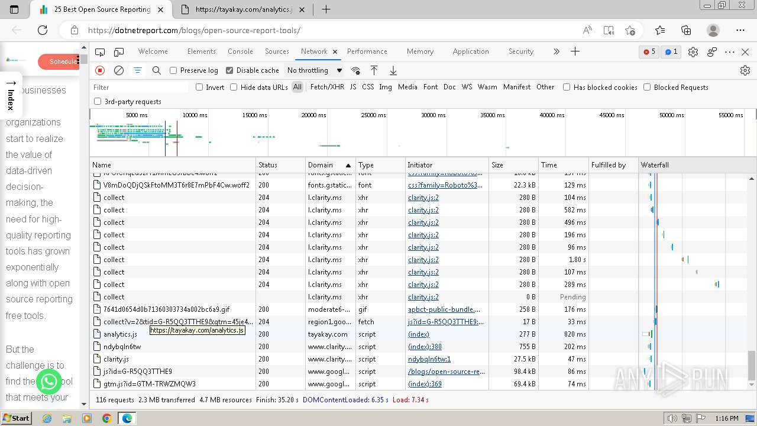
Task: Switch to the Sources tab
Action: tap(277, 51)
